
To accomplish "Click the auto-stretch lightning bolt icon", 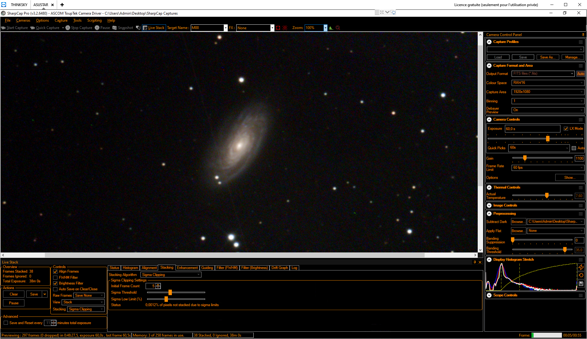I will (581, 267).
